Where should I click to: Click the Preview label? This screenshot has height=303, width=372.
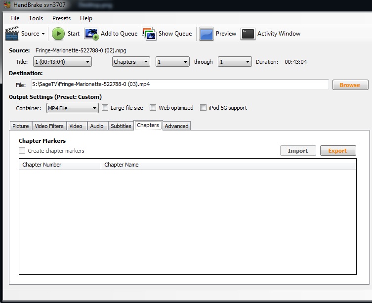pos(226,34)
